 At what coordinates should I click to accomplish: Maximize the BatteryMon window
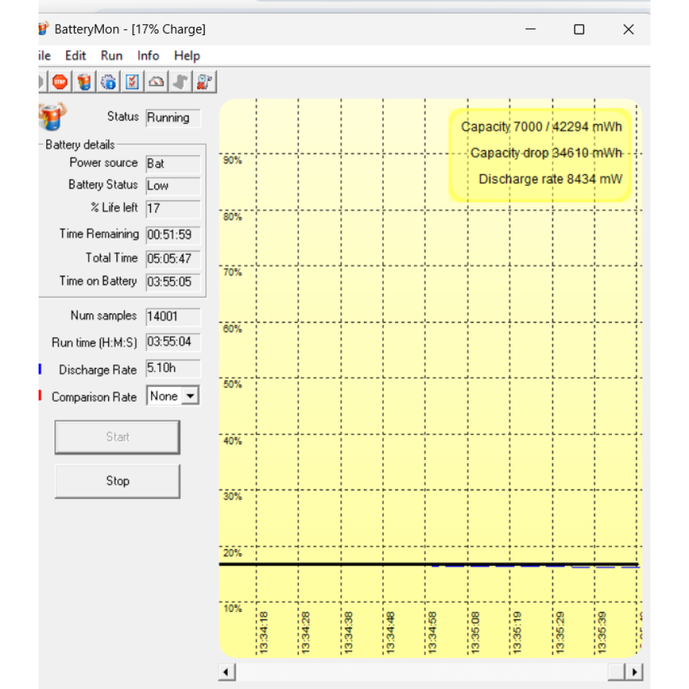point(579,30)
